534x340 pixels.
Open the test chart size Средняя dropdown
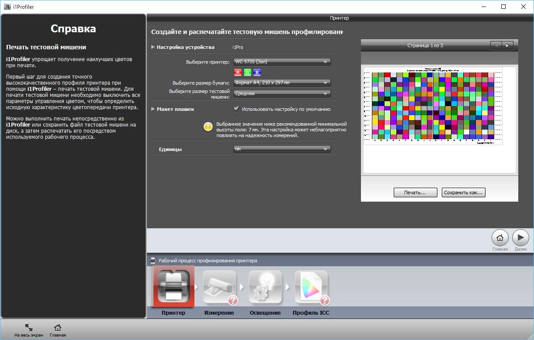282,93
